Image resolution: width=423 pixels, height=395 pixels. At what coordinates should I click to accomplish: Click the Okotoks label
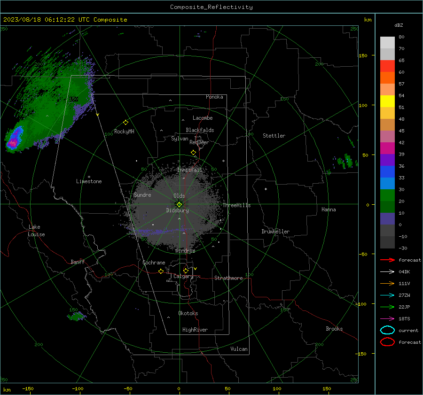pos(188,313)
